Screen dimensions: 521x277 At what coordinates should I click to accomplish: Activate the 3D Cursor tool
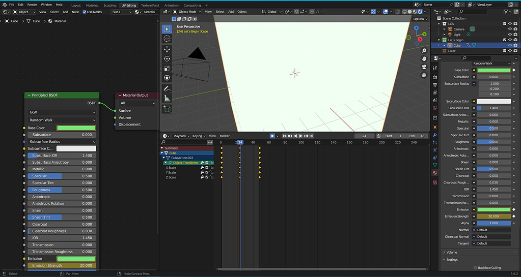coord(167,39)
